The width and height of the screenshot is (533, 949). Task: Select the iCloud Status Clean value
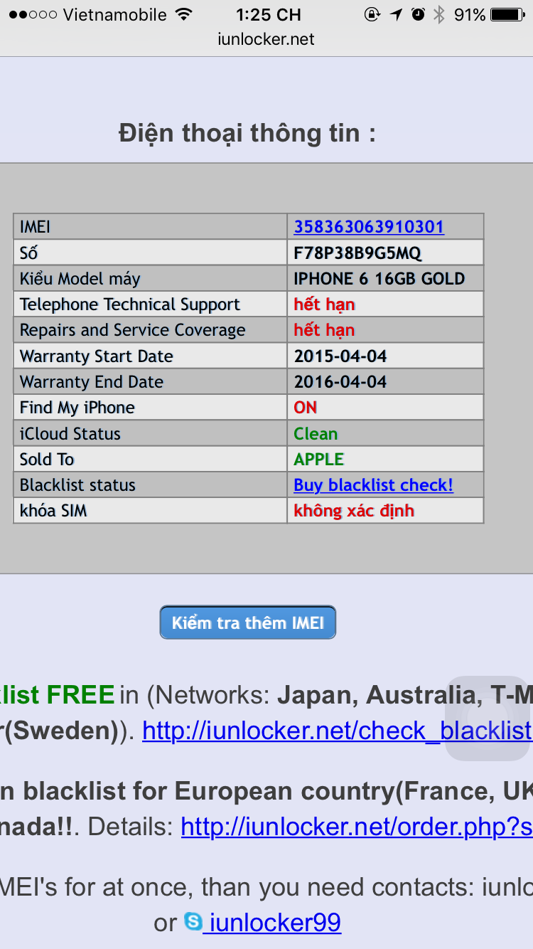[x=316, y=433]
